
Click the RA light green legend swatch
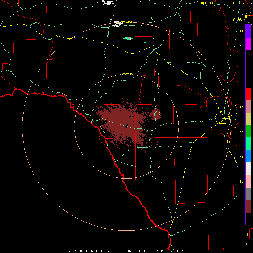coord(248,144)
